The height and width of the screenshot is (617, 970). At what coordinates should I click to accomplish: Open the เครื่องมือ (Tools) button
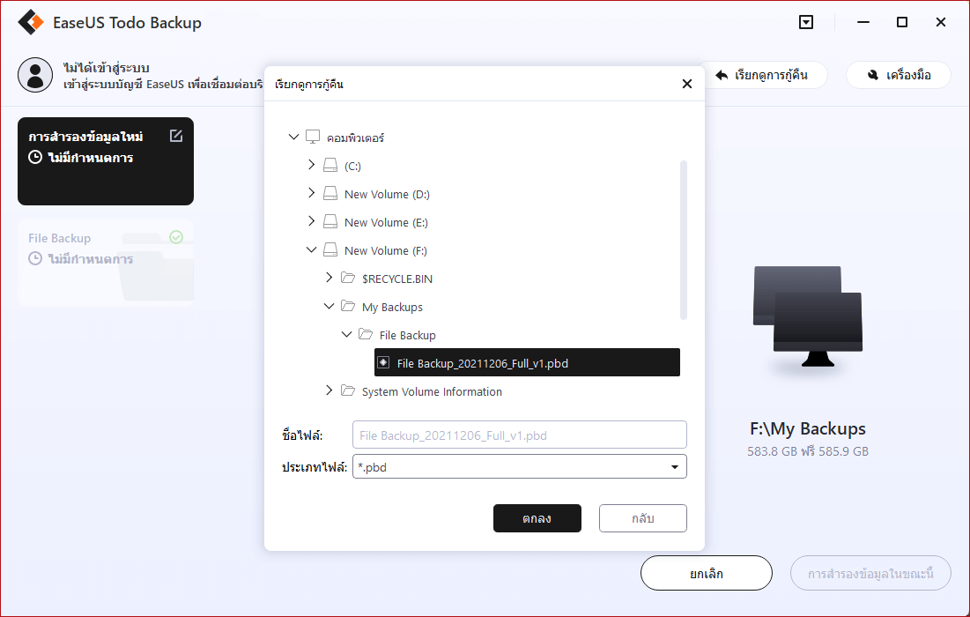pyautogui.click(x=899, y=75)
